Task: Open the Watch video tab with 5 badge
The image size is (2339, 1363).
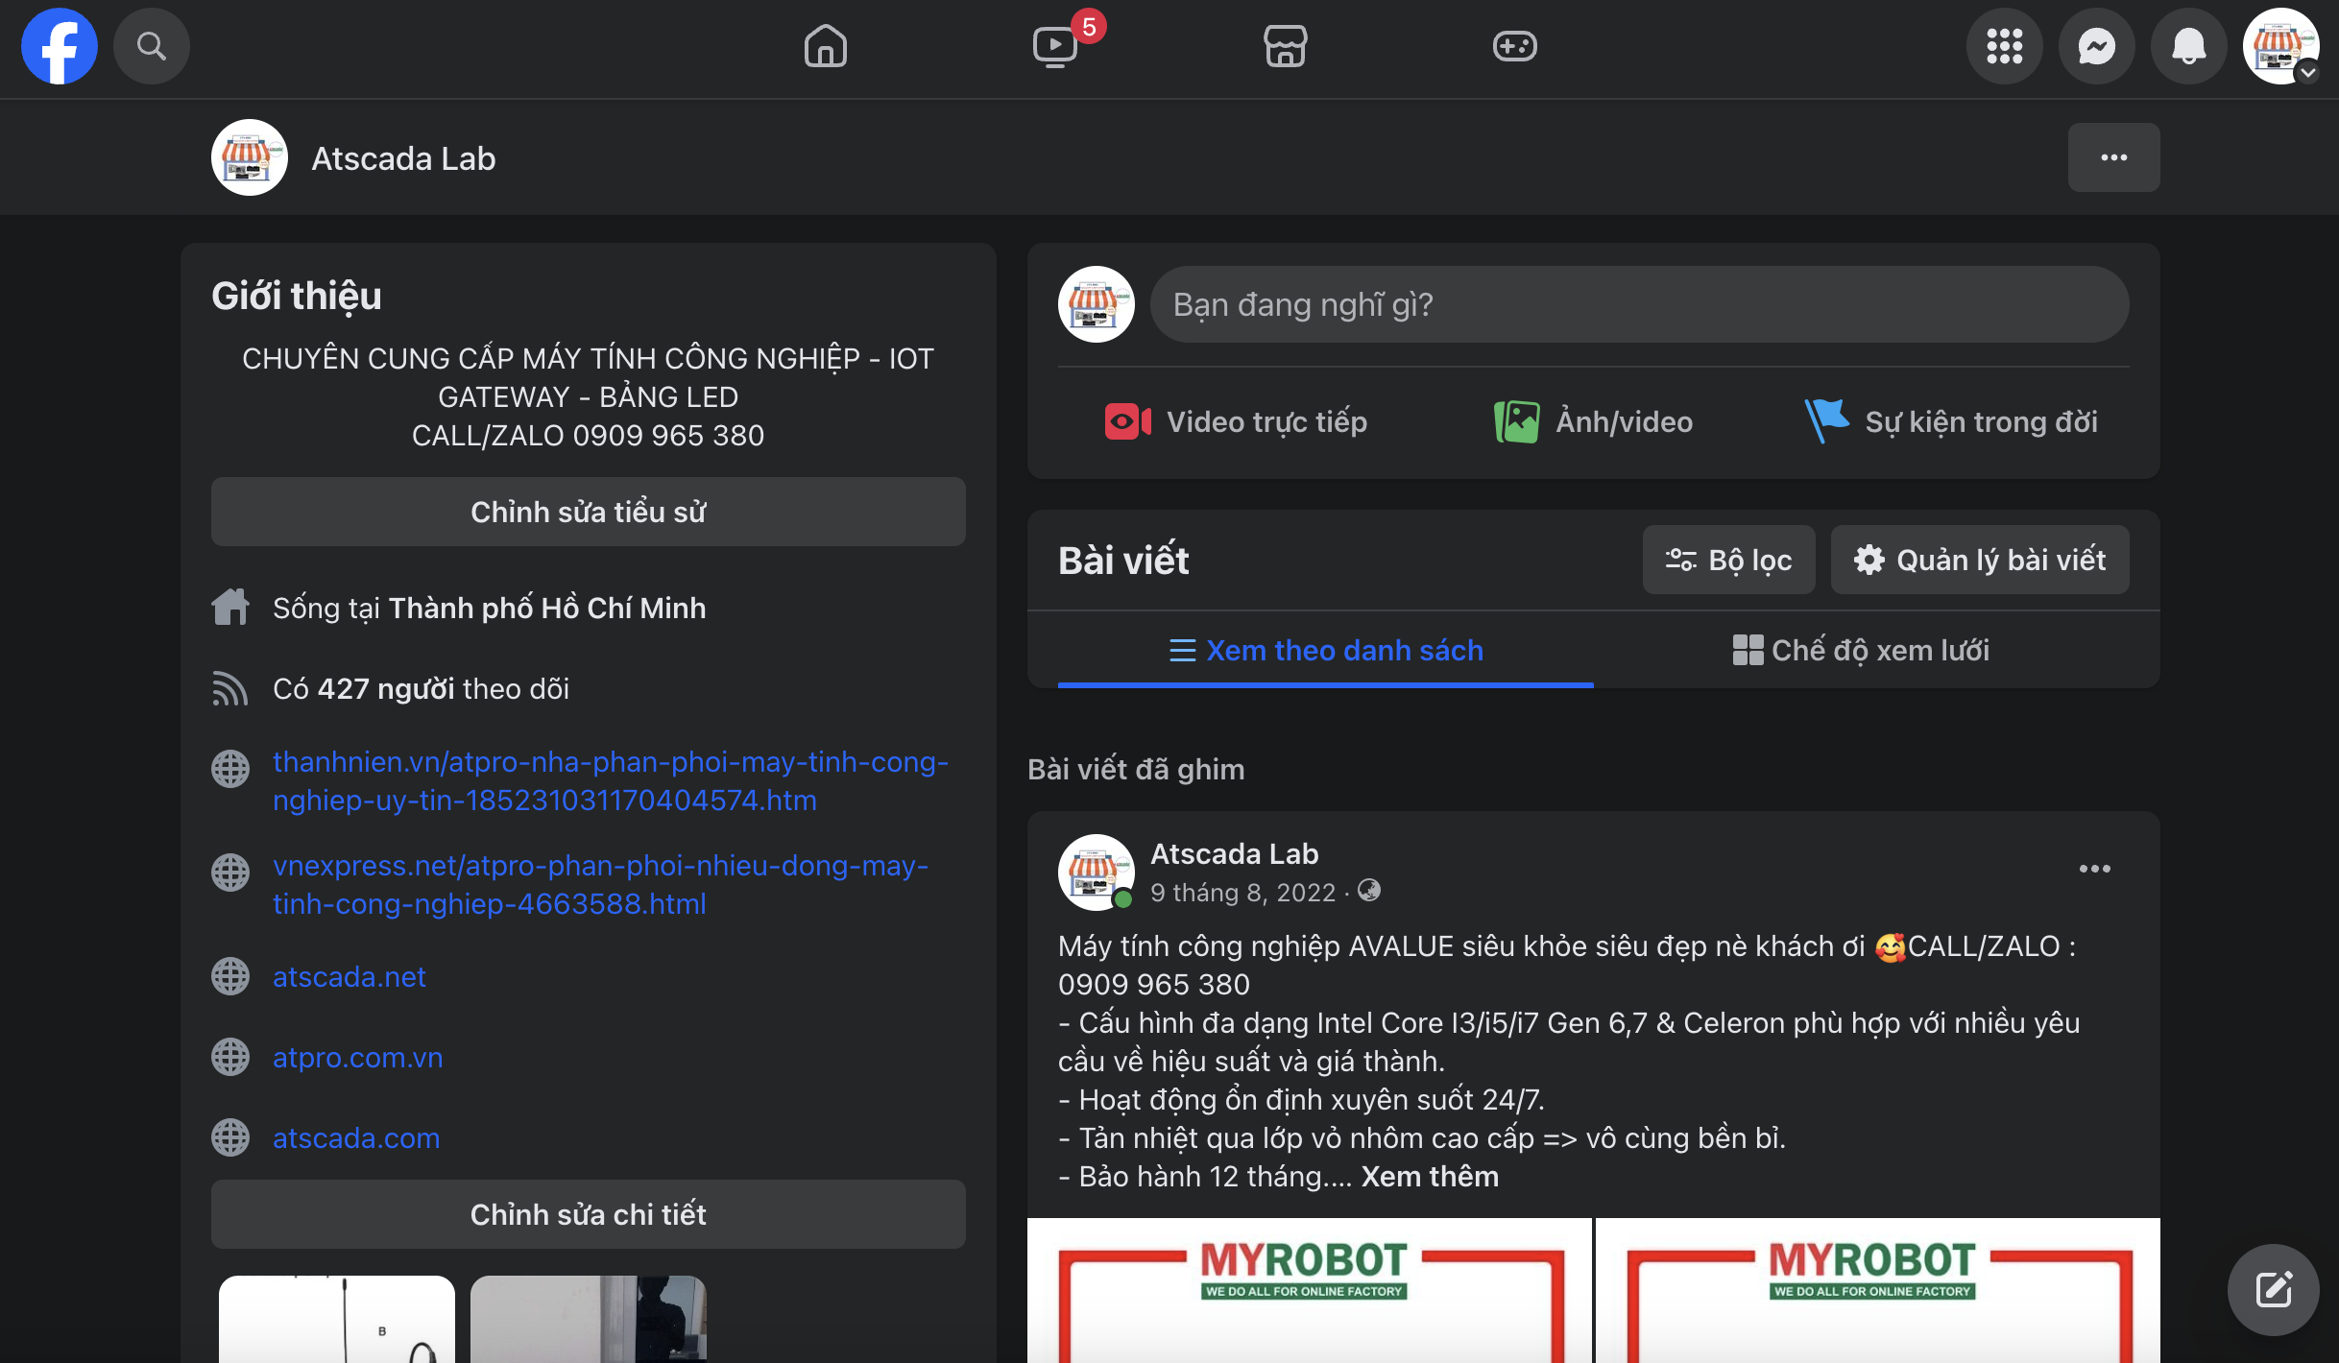Action: tap(1055, 46)
